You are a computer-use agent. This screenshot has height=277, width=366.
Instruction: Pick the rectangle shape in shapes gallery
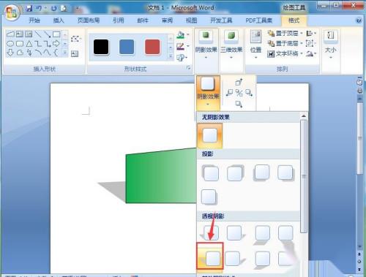pyautogui.click(x=56, y=34)
